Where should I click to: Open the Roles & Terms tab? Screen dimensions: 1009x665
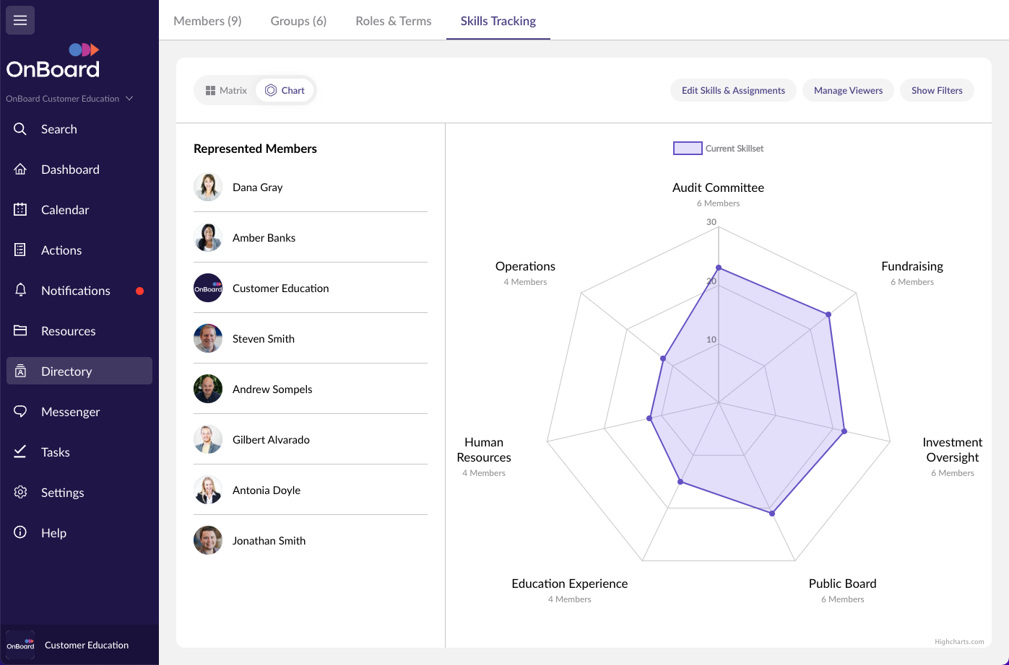tap(393, 21)
